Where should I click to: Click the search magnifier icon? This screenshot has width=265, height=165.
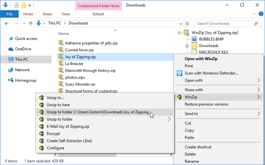pos(256,23)
